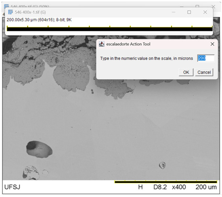Click the ImageJ icon of 546 400x-1.tif window

tap(10, 12)
